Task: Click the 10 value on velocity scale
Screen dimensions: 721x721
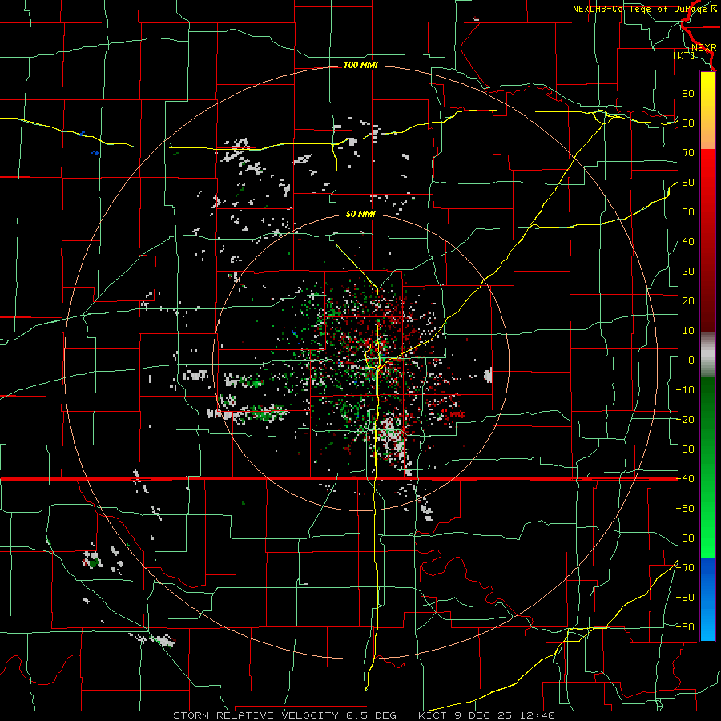Action: 688,331
